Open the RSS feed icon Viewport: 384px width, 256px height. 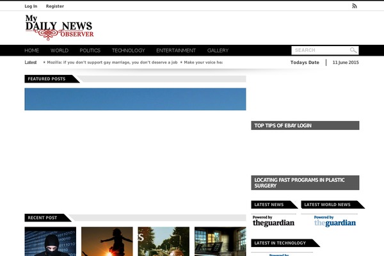click(355, 6)
